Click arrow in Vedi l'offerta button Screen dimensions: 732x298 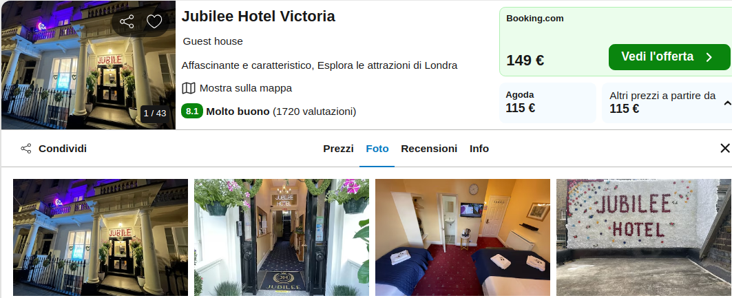(x=709, y=57)
